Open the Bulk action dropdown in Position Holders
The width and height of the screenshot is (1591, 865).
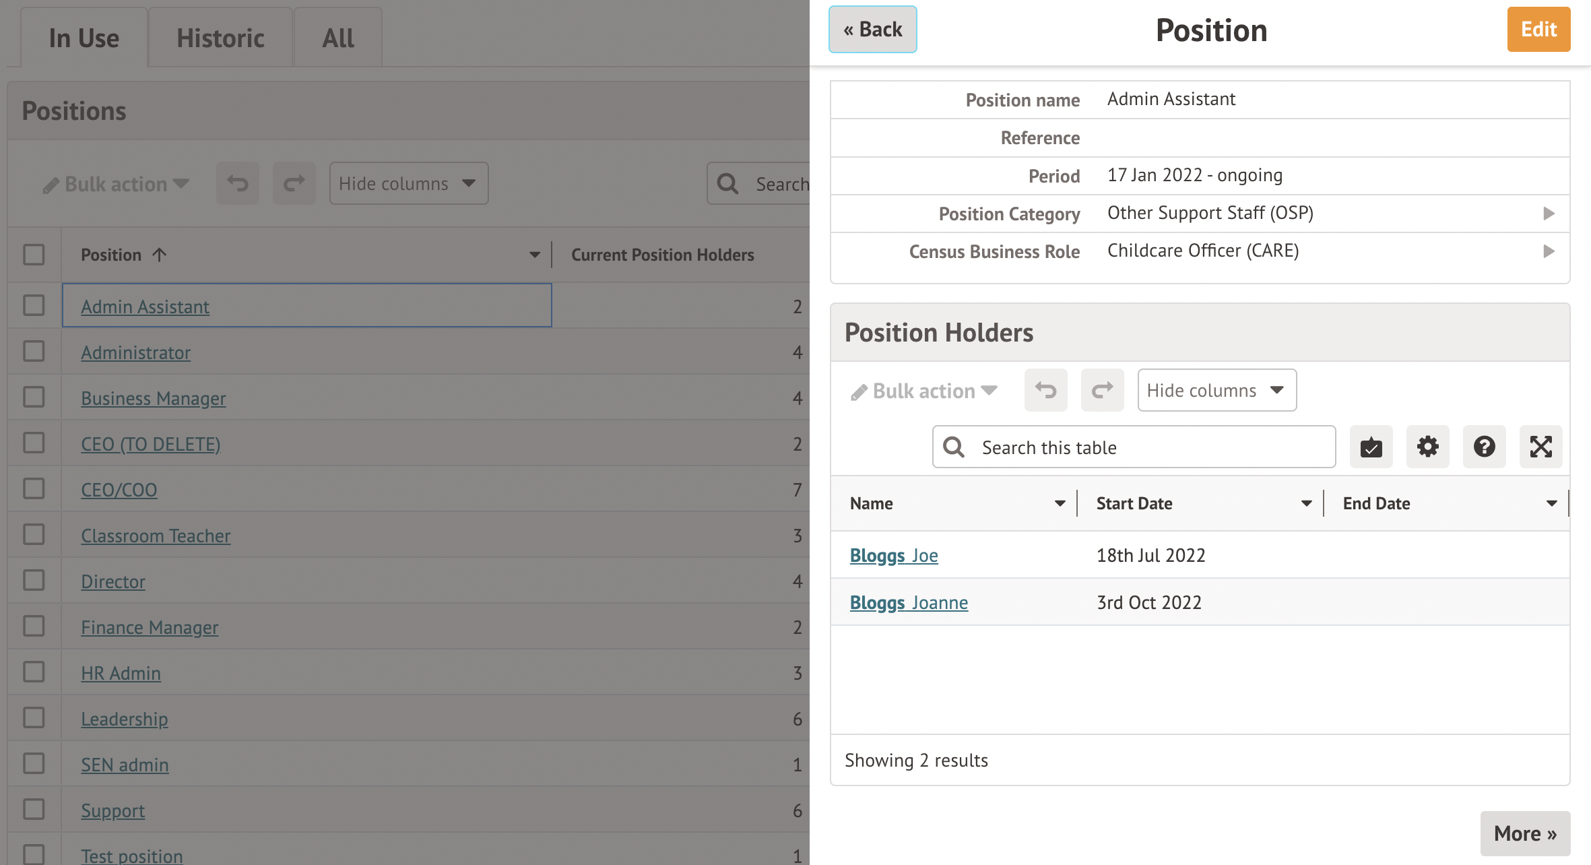click(x=924, y=391)
